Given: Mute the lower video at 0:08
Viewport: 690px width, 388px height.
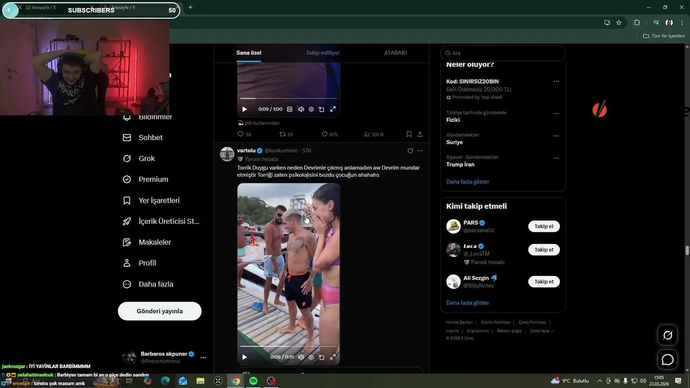Looking at the screenshot, I should (301, 357).
